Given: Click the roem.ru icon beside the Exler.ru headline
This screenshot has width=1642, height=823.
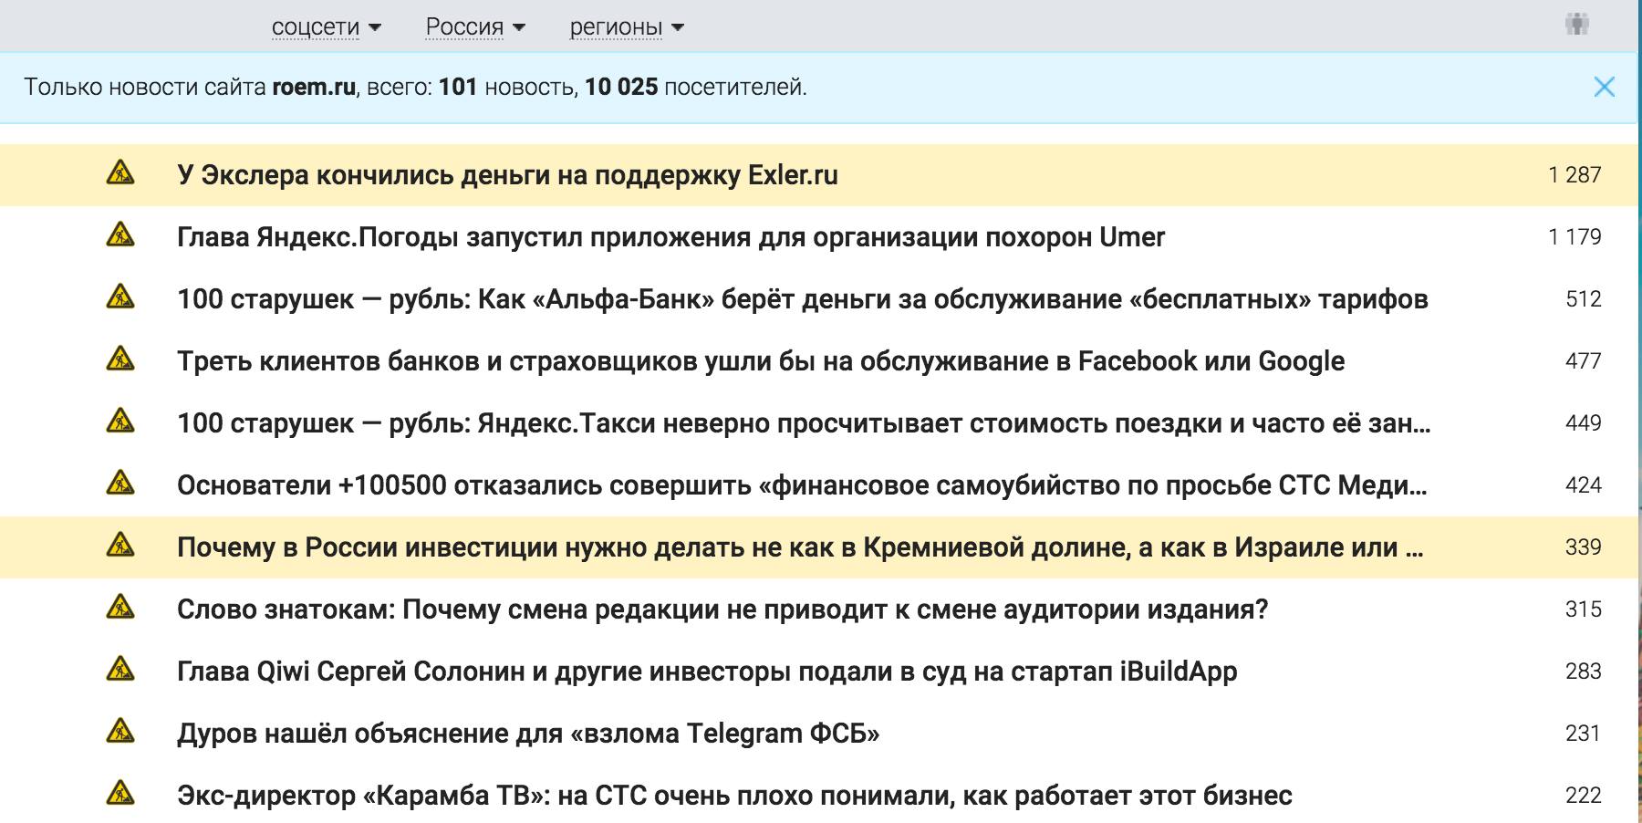Looking at the screenshot, I should [x=120, y=173].
